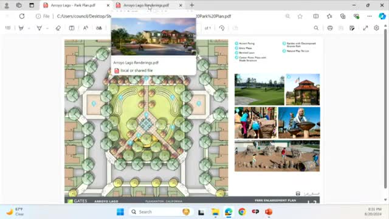
Task: Click the rock playground bottom photo
Action: tap(277, 156)
